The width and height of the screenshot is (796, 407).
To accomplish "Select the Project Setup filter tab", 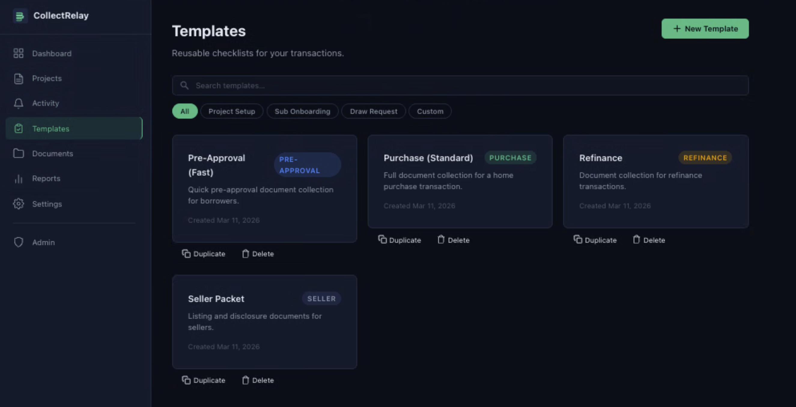I will pos(232,111).
